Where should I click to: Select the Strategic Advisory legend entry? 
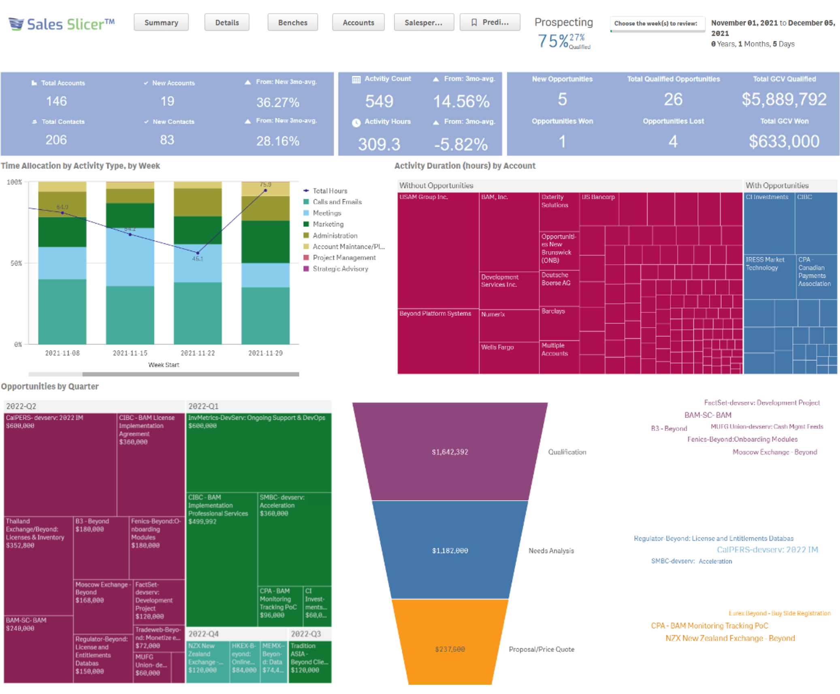pyautogui.click(x=336, y=268)
